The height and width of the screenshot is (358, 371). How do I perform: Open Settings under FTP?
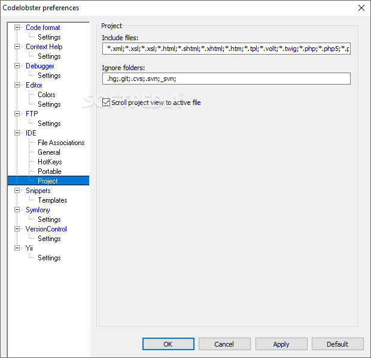point(49,124)
